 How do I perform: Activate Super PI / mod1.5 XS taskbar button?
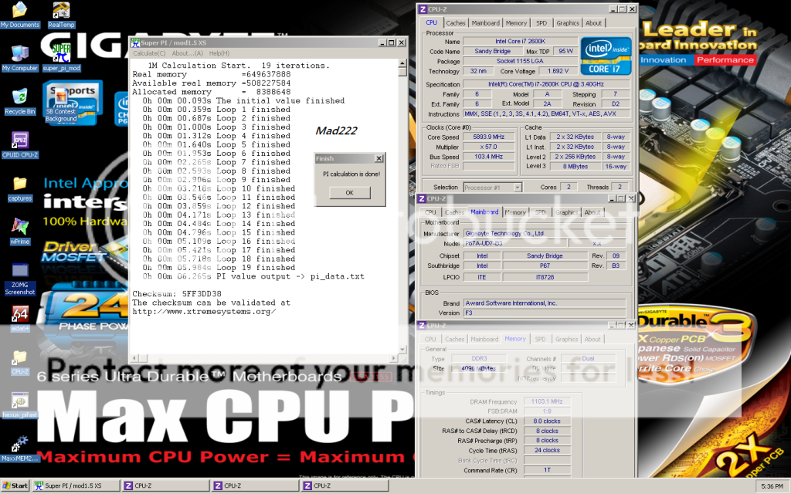[x=76, y=486]
